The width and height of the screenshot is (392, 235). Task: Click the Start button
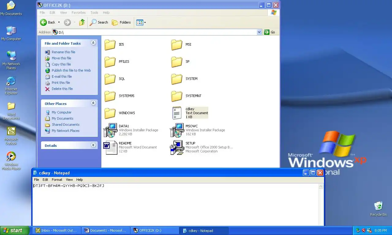tap(14, 230)
